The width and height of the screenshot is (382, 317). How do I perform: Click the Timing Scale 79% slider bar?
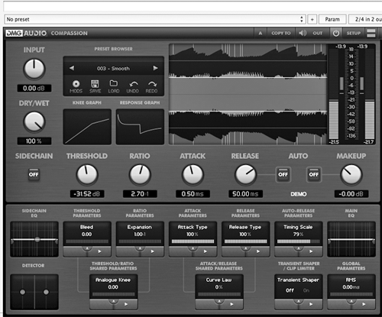299,241
